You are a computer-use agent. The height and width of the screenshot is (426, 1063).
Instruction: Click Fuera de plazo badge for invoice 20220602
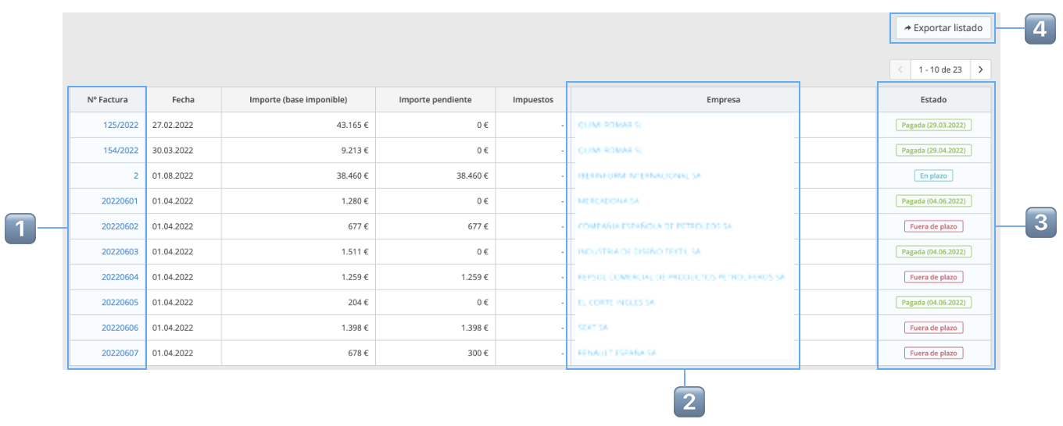[933, 226]
